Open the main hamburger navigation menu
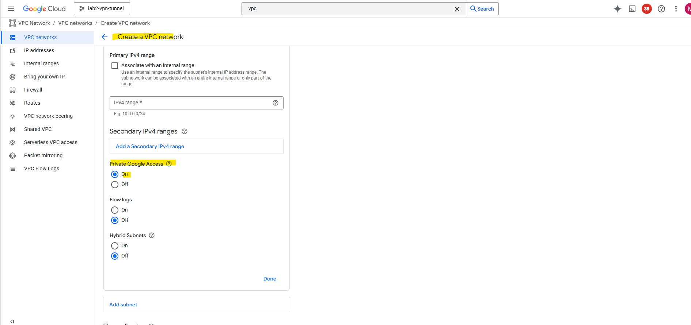This screenshot has height=325, width=691. (11, 9)
